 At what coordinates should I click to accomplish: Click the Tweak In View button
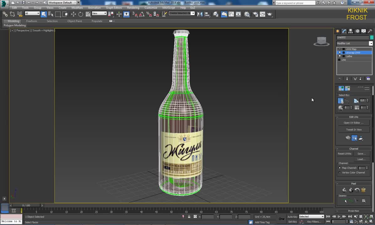click(354, 130)
